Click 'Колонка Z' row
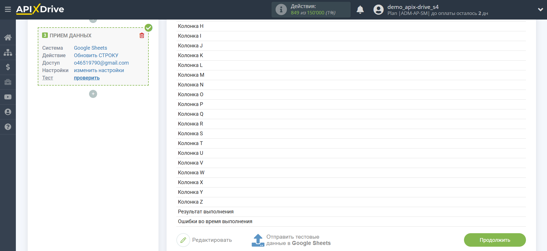Screen dimensions: 547x251 [x=351, y=202]
